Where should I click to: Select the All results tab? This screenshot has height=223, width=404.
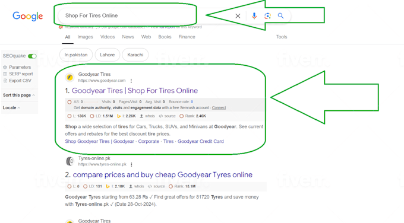68,37
